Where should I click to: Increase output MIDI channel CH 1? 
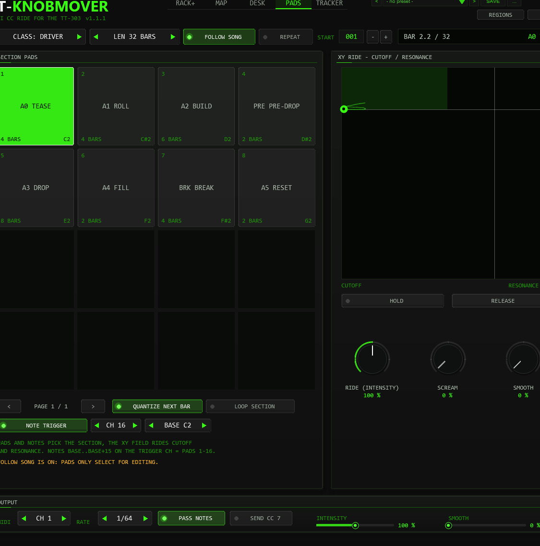pyautogui.click(x=64, y=518)
